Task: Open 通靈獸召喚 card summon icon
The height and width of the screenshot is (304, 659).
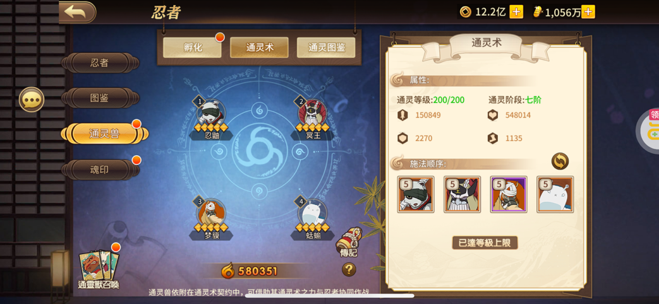Action: [x=99, y=268]
